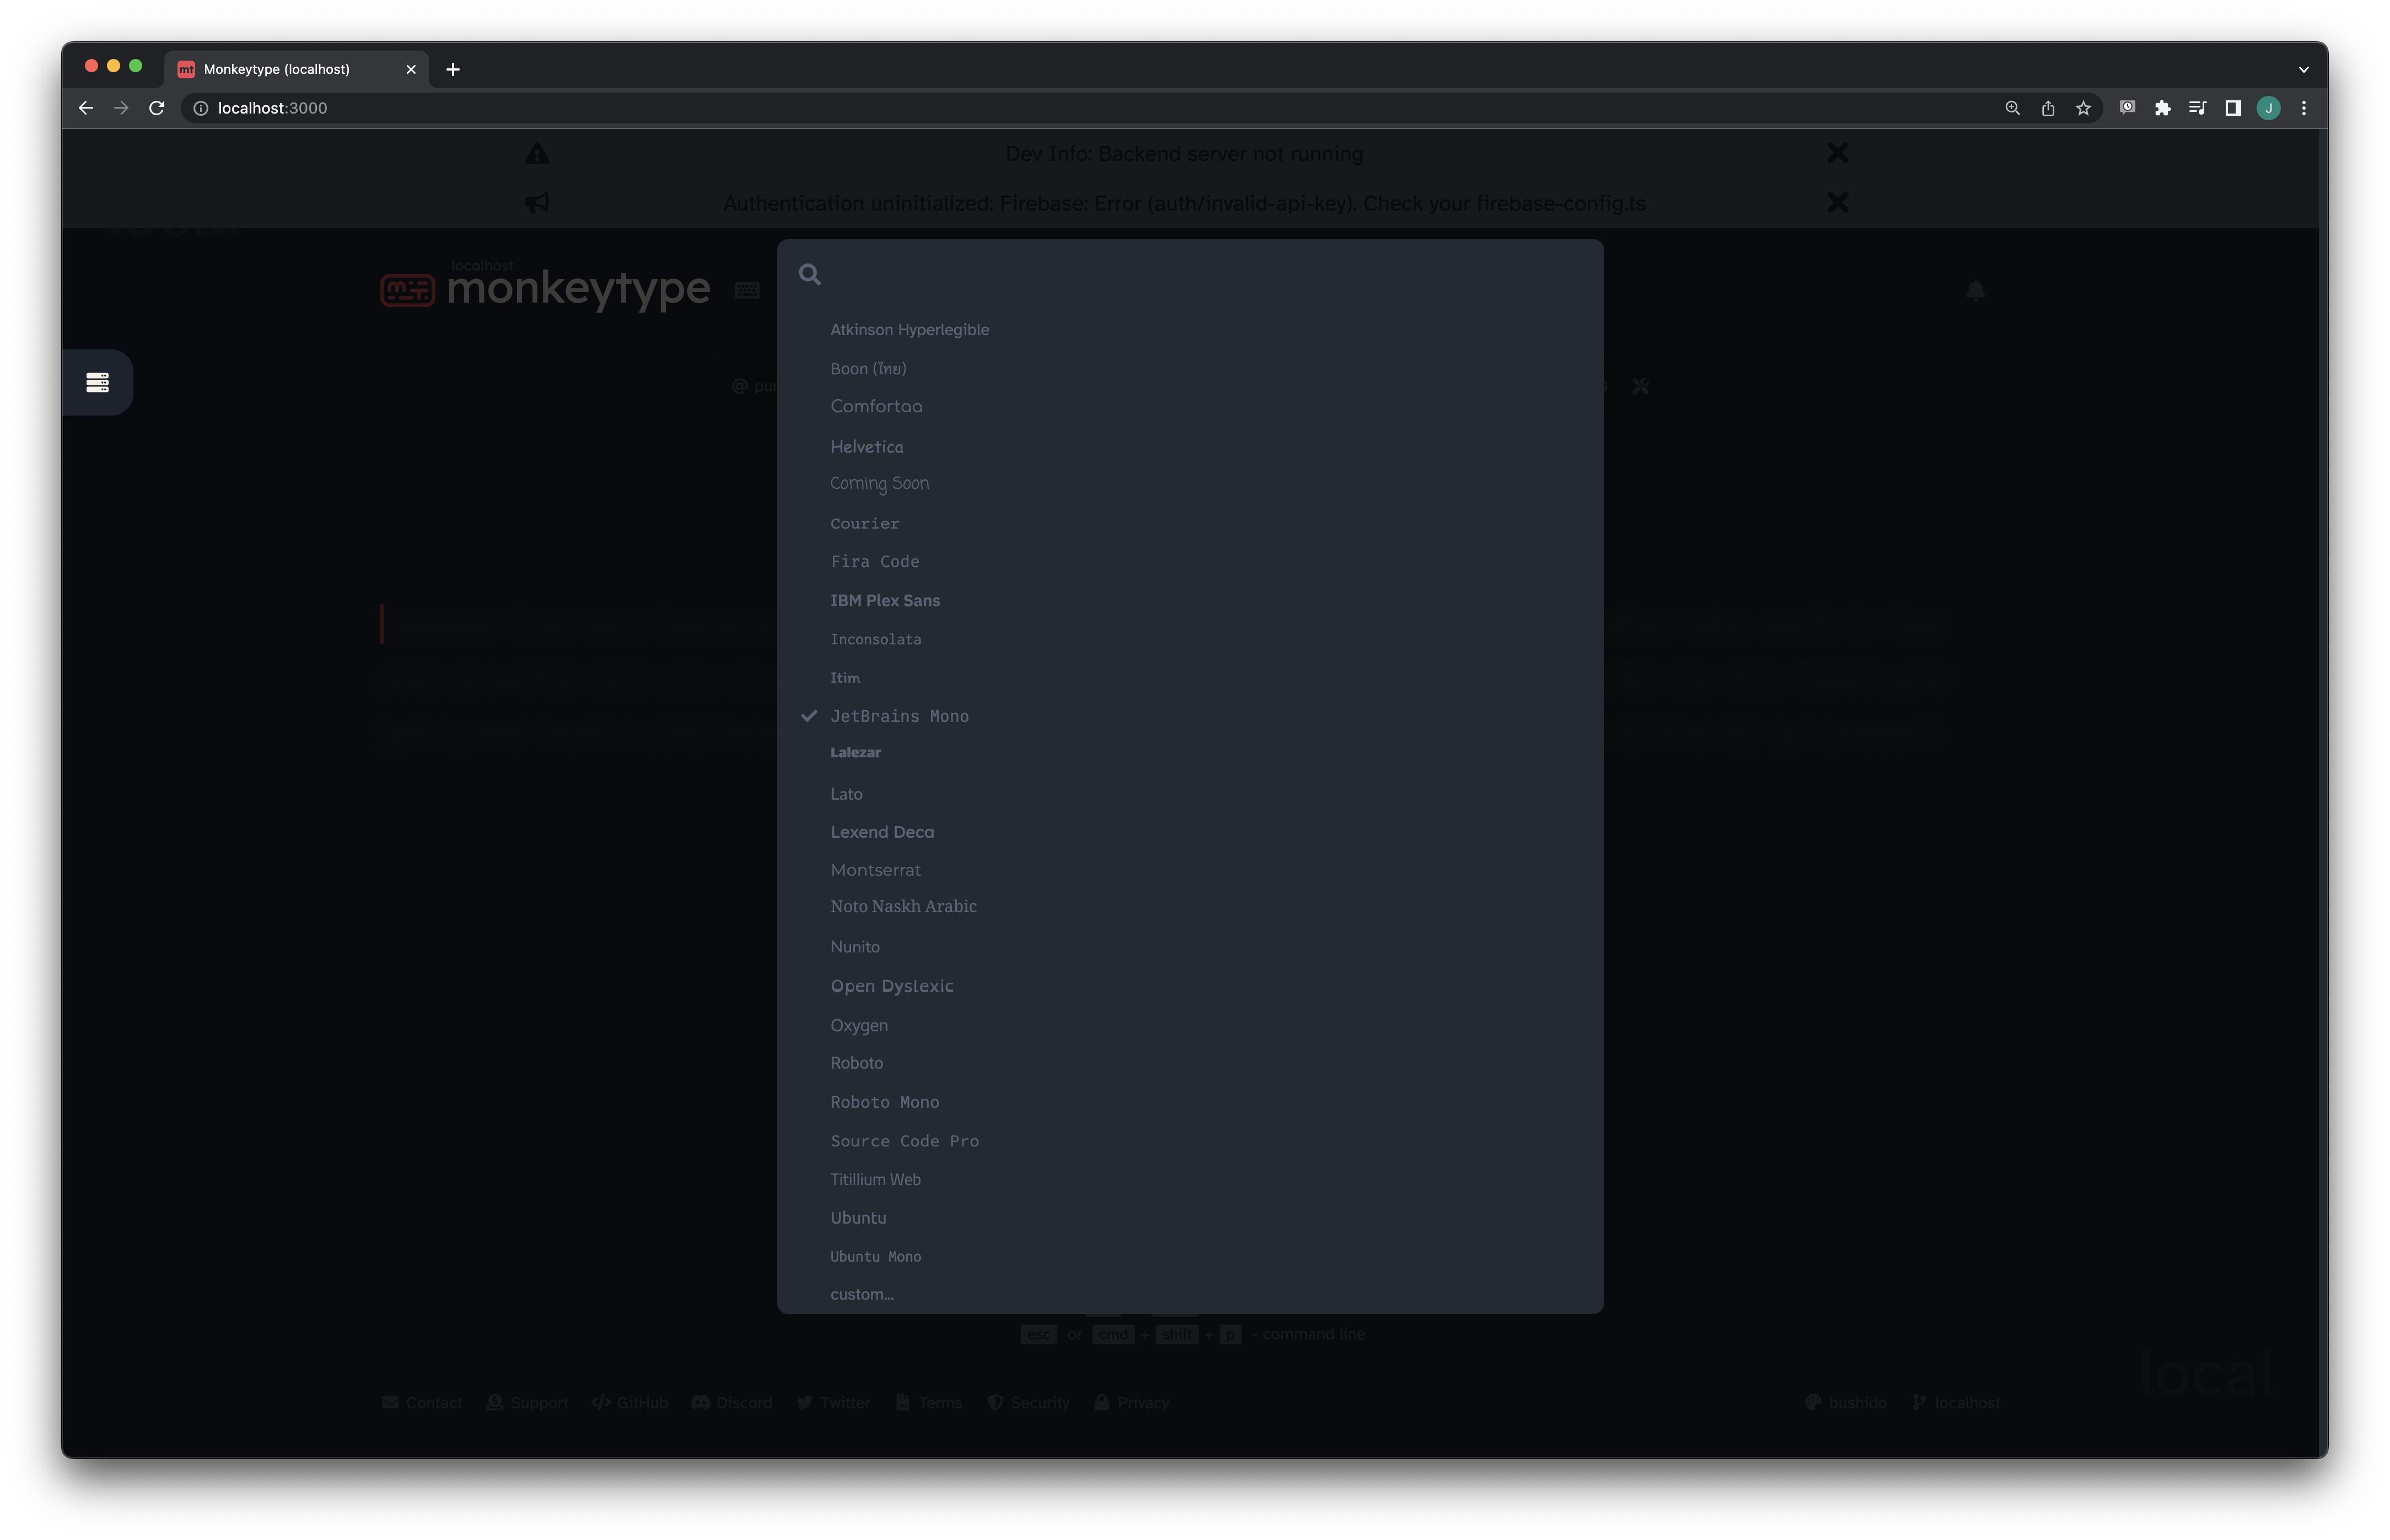The height and width of the screenshot is (1540, 2390).
Task: Open the browser extensions puzzle icon
Action: [x=2162, y=108]
